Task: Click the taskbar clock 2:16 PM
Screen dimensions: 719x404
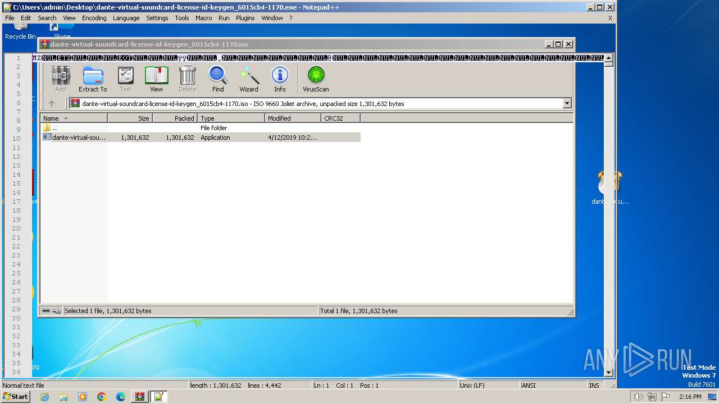Action: click(x=690, y=397)
